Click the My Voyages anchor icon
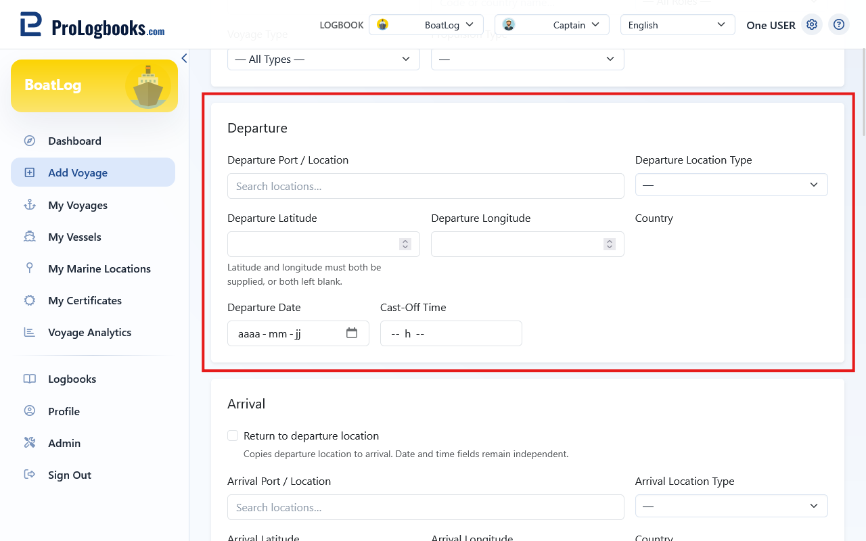The image size is (866, 541). pyautogui.click(x=30, y=205)
